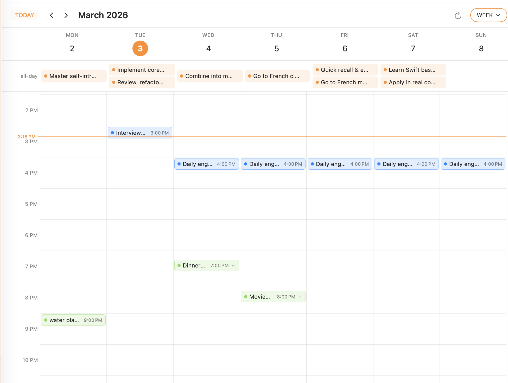Select 'Quick recall & e...' on Friday
508x383 pixels.
coord(345,70)
